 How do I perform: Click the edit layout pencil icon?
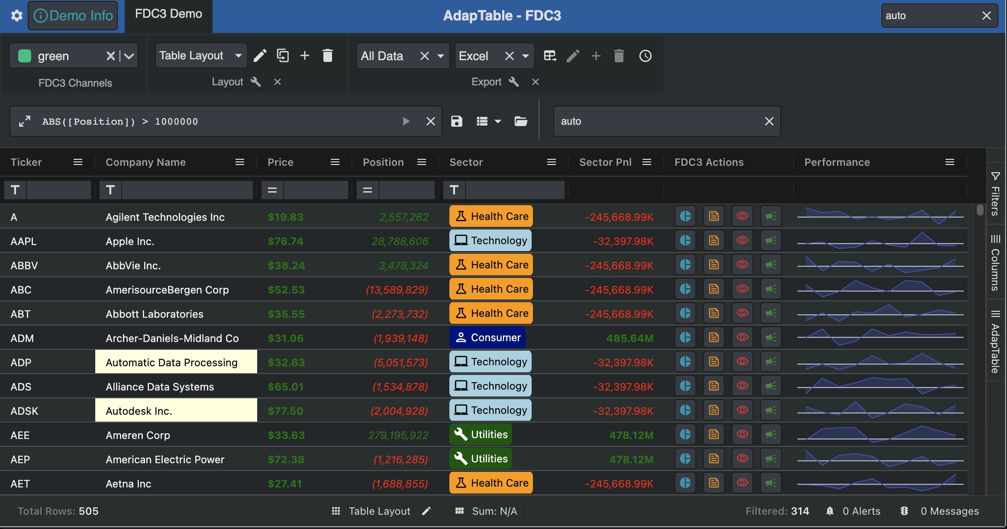coord(260,56)
